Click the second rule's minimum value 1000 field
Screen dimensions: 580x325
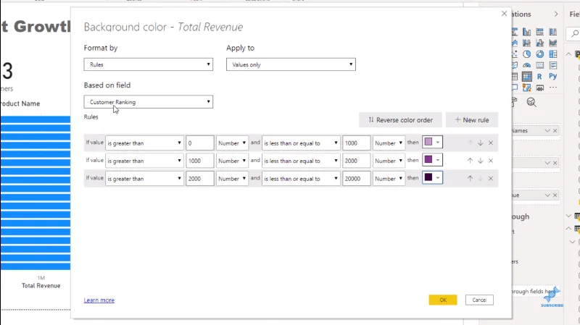(200, 161)
